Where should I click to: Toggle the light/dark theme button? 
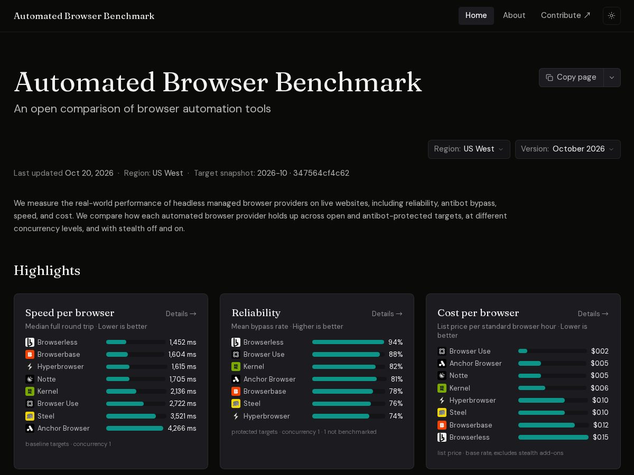click(x=611, y=16)
